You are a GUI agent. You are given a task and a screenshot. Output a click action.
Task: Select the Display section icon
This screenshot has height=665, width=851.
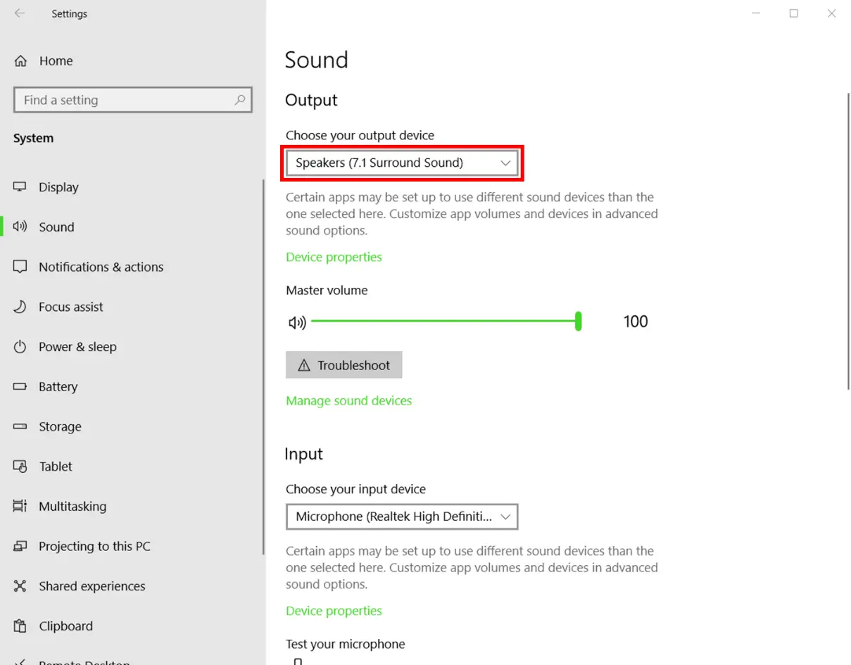(x=18, y=186)
